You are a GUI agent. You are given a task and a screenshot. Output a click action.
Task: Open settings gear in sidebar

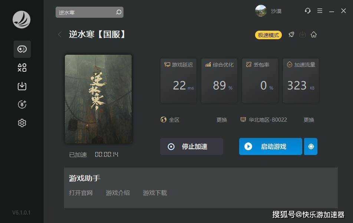[22, 123]
